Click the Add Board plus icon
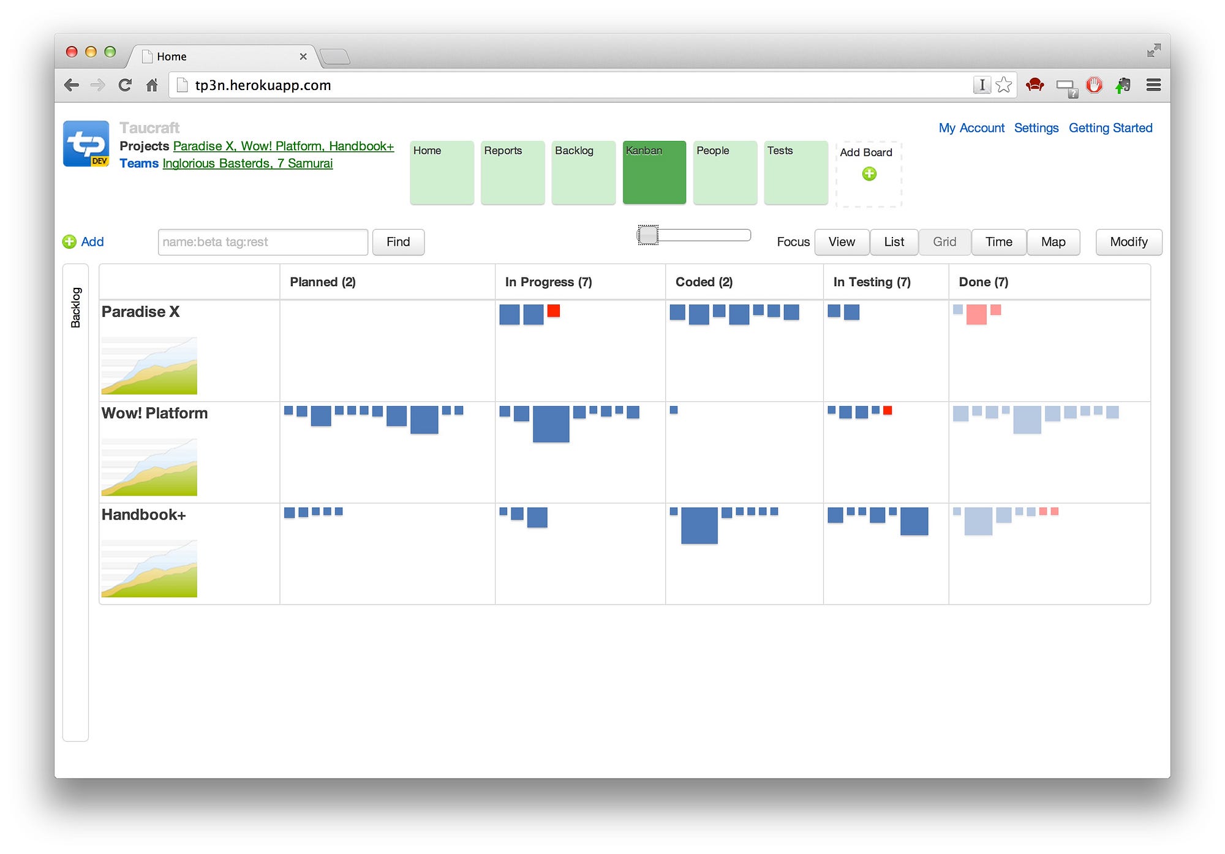Image resolution: width=1225 pixels, height=854 pixels. (869, 174)
